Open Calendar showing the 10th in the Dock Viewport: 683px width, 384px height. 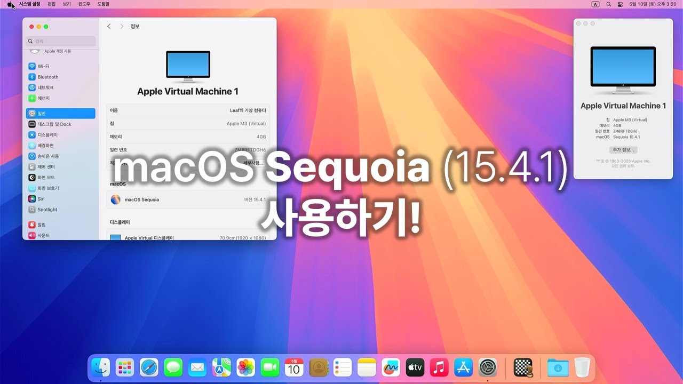tap(294, 367)
